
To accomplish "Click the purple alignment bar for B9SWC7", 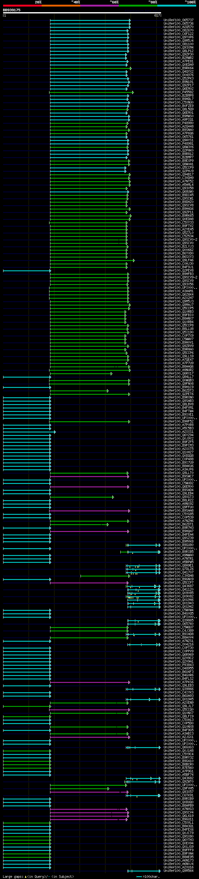I will (90, 476).
